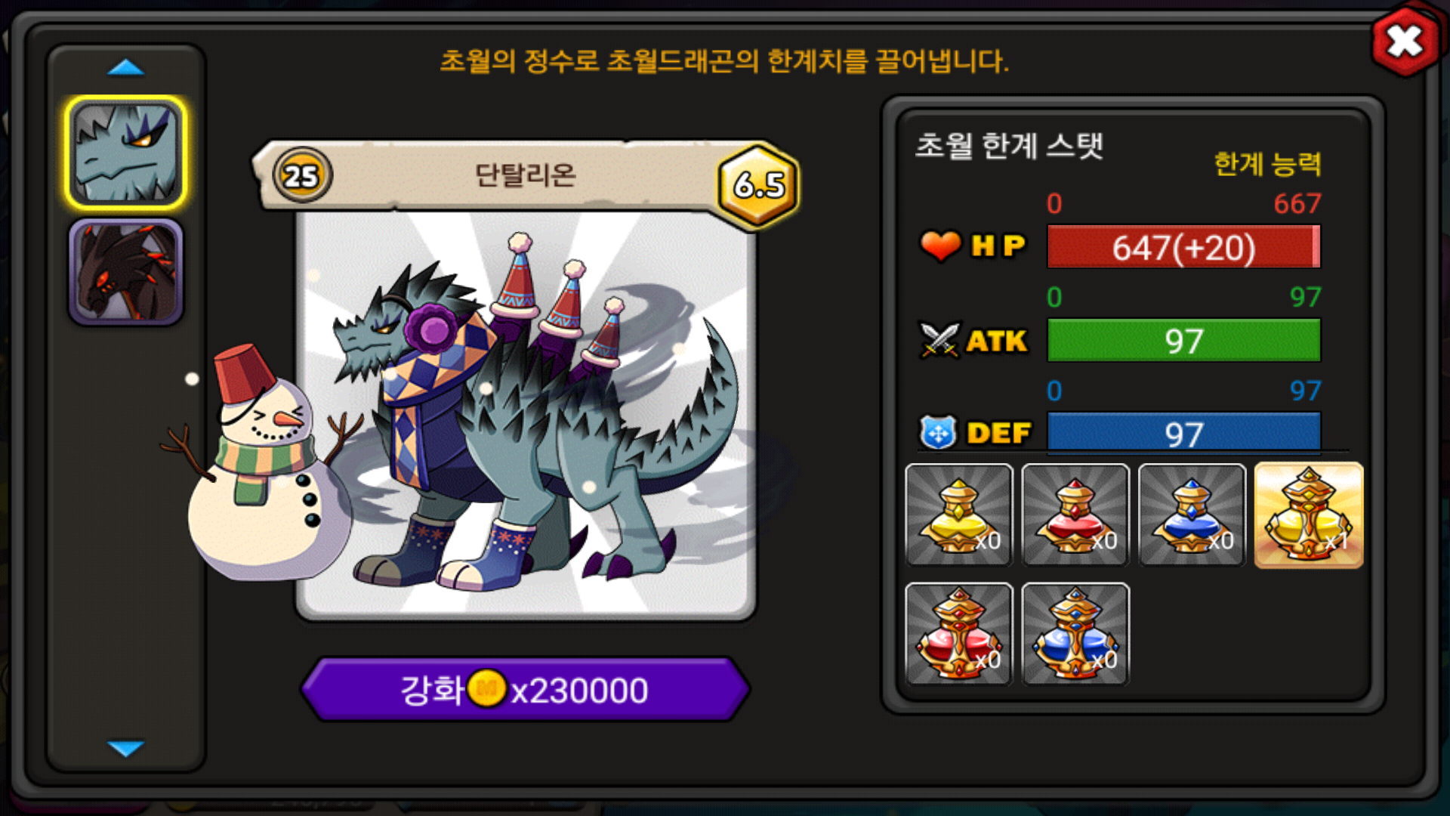The height and width of the screenshot is (816, 1450).
Task: Select the highlighted large golden essence potion
Action: pyautogui.click(x=1309, y=515)
